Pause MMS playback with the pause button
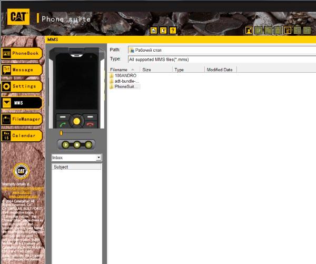Screen dimensions: 316x264 tap(88, 144)
